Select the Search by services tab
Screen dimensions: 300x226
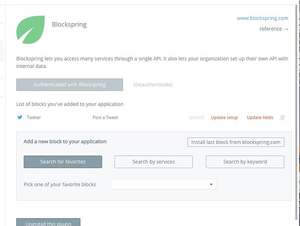154,162
